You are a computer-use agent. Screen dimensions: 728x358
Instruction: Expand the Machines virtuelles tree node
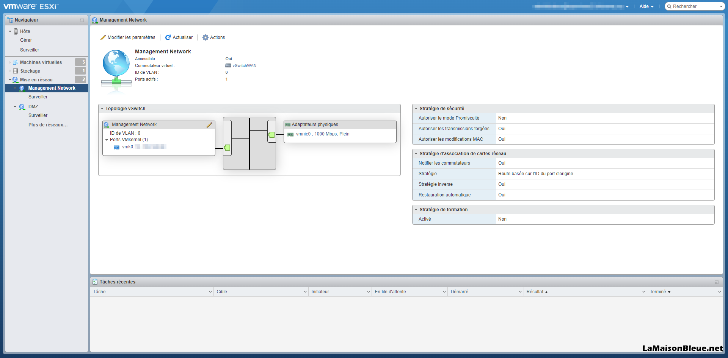click(x=10, y=62)
